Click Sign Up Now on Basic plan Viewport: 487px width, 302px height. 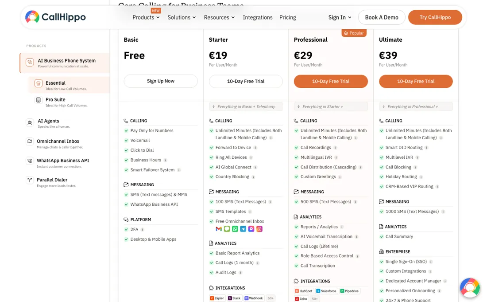(161, 81)
